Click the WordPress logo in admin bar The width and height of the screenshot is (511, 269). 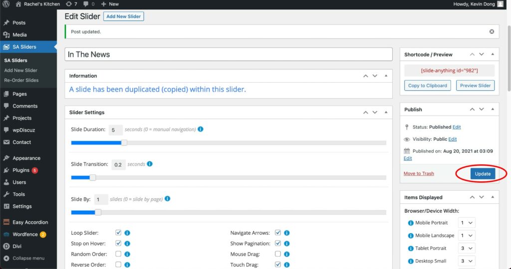(x=6, y=4)
